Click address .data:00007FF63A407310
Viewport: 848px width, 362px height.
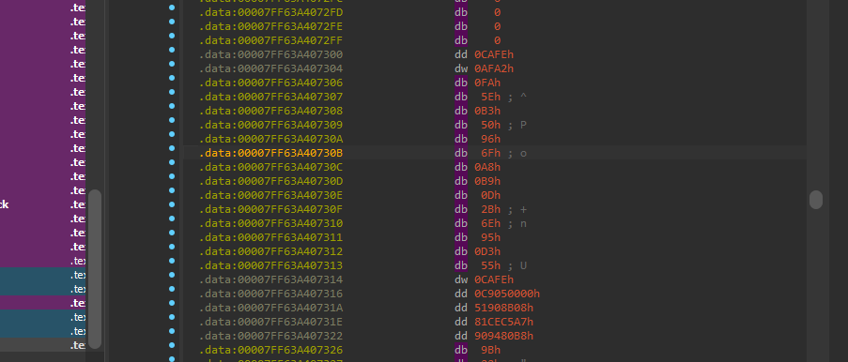tap(270, 224)
